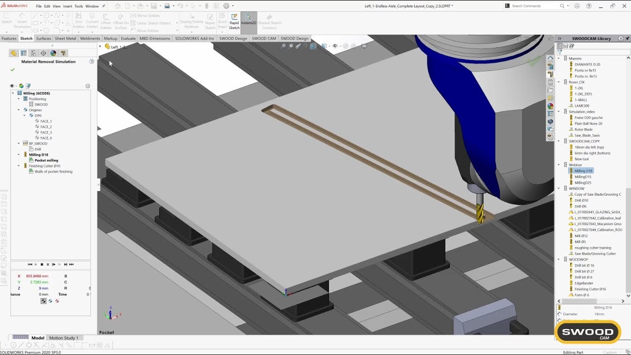Switch to the Motion Study 1 tab
The width and height of the screenshot is (631, 355).
click(x=64, y=338)
